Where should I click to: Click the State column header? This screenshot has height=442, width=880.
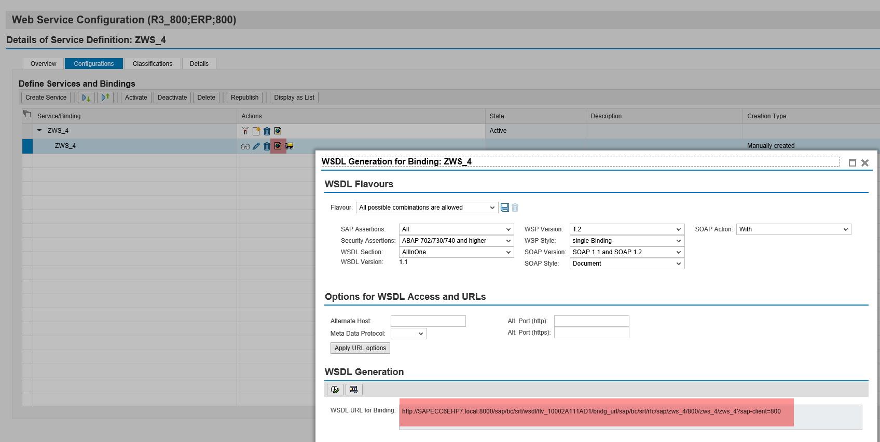536,116
